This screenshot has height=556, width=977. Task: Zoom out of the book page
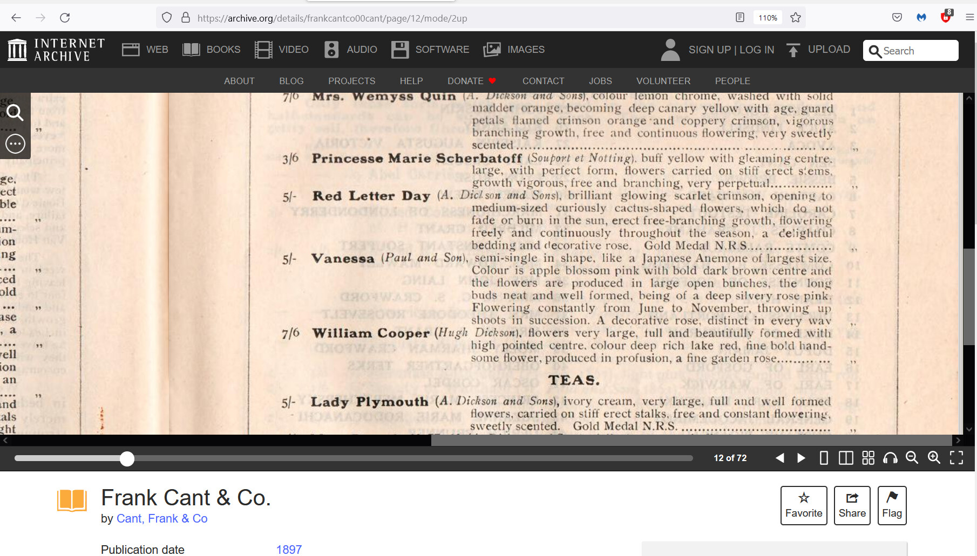point(912,458)
